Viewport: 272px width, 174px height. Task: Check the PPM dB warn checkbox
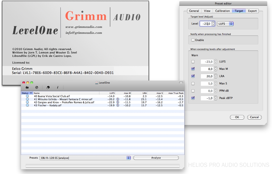point(193,91)
